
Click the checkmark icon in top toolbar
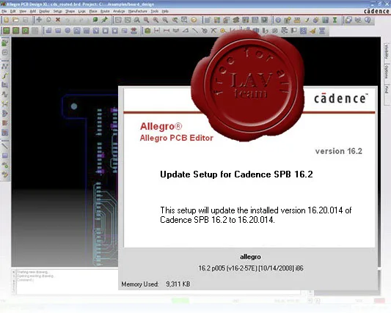[x=307, y=20]
